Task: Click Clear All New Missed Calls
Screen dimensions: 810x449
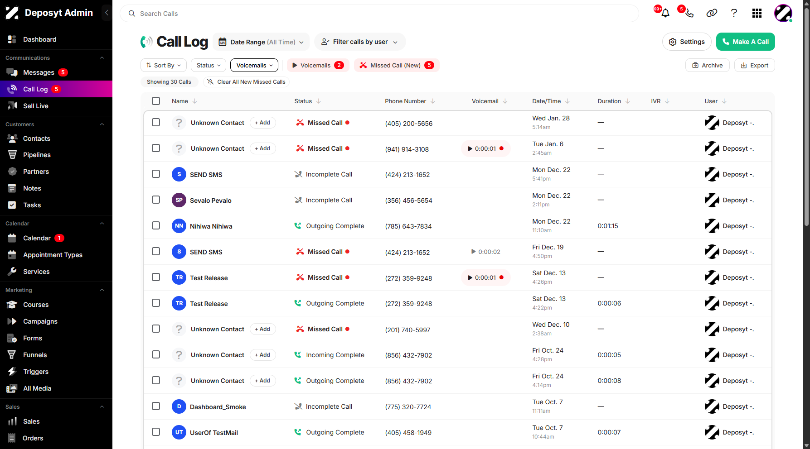Action: point(246,82)
